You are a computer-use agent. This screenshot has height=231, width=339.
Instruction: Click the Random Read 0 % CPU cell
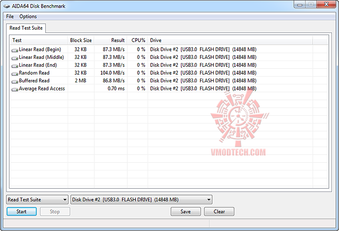(x=141, y=73)
